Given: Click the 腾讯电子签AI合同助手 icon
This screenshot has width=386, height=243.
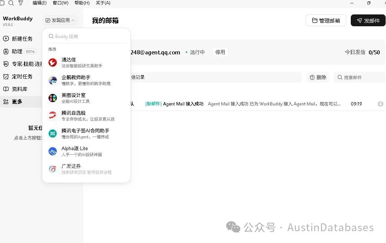Looking at the screenshot, I should tap(52, 134).
